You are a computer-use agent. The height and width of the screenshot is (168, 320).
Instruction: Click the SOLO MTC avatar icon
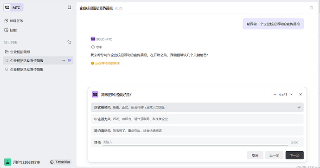click(x=93, y=39)
